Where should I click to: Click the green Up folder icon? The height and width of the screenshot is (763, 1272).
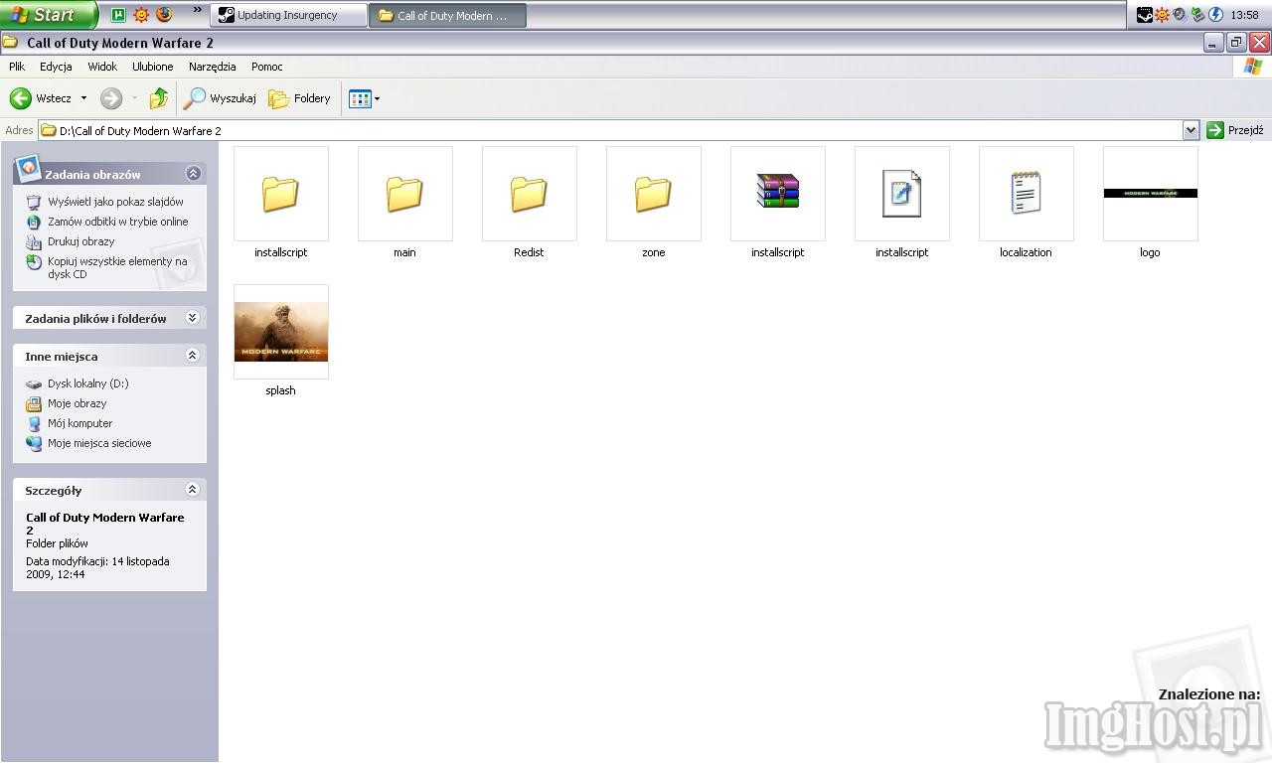159,98
